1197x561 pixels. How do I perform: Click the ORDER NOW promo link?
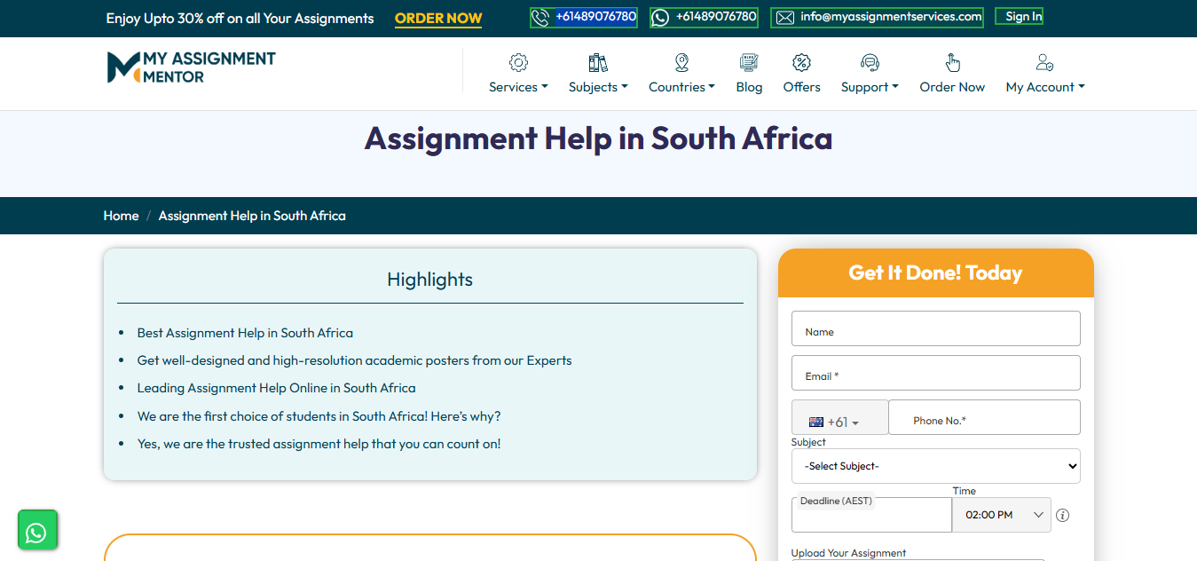438,19
